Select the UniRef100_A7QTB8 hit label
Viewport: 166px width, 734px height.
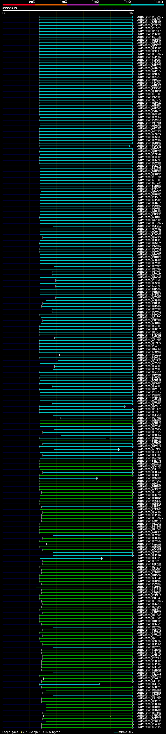click(149, 438)
